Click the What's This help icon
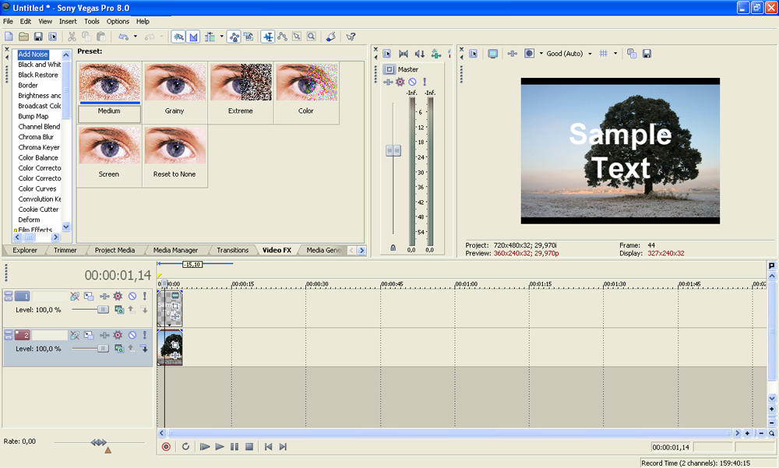779x468 pixels. coord(351,37)
